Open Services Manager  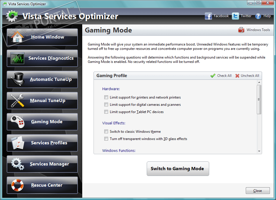click(42, 164)
